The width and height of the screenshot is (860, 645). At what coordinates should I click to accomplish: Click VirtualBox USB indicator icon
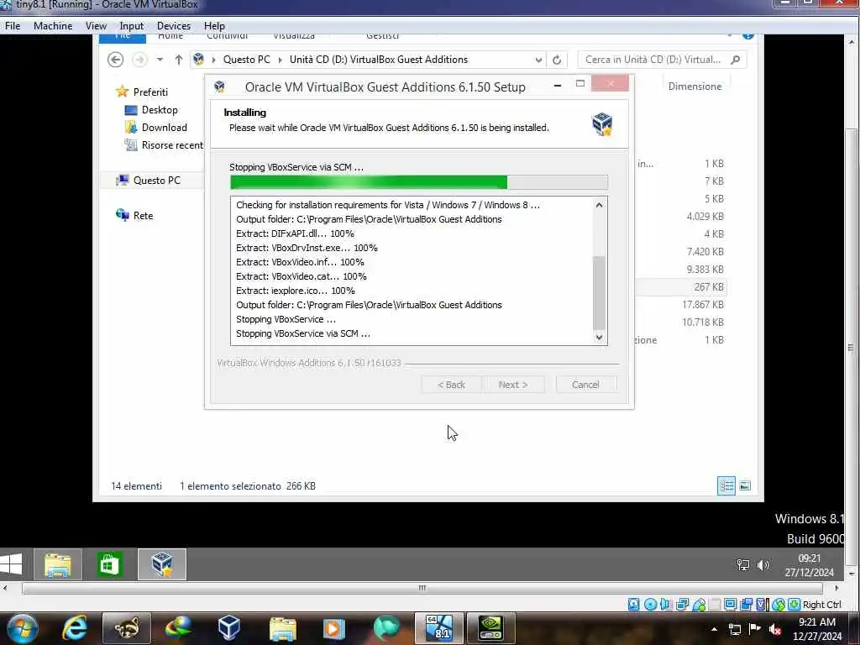click(x=699, y=605)
